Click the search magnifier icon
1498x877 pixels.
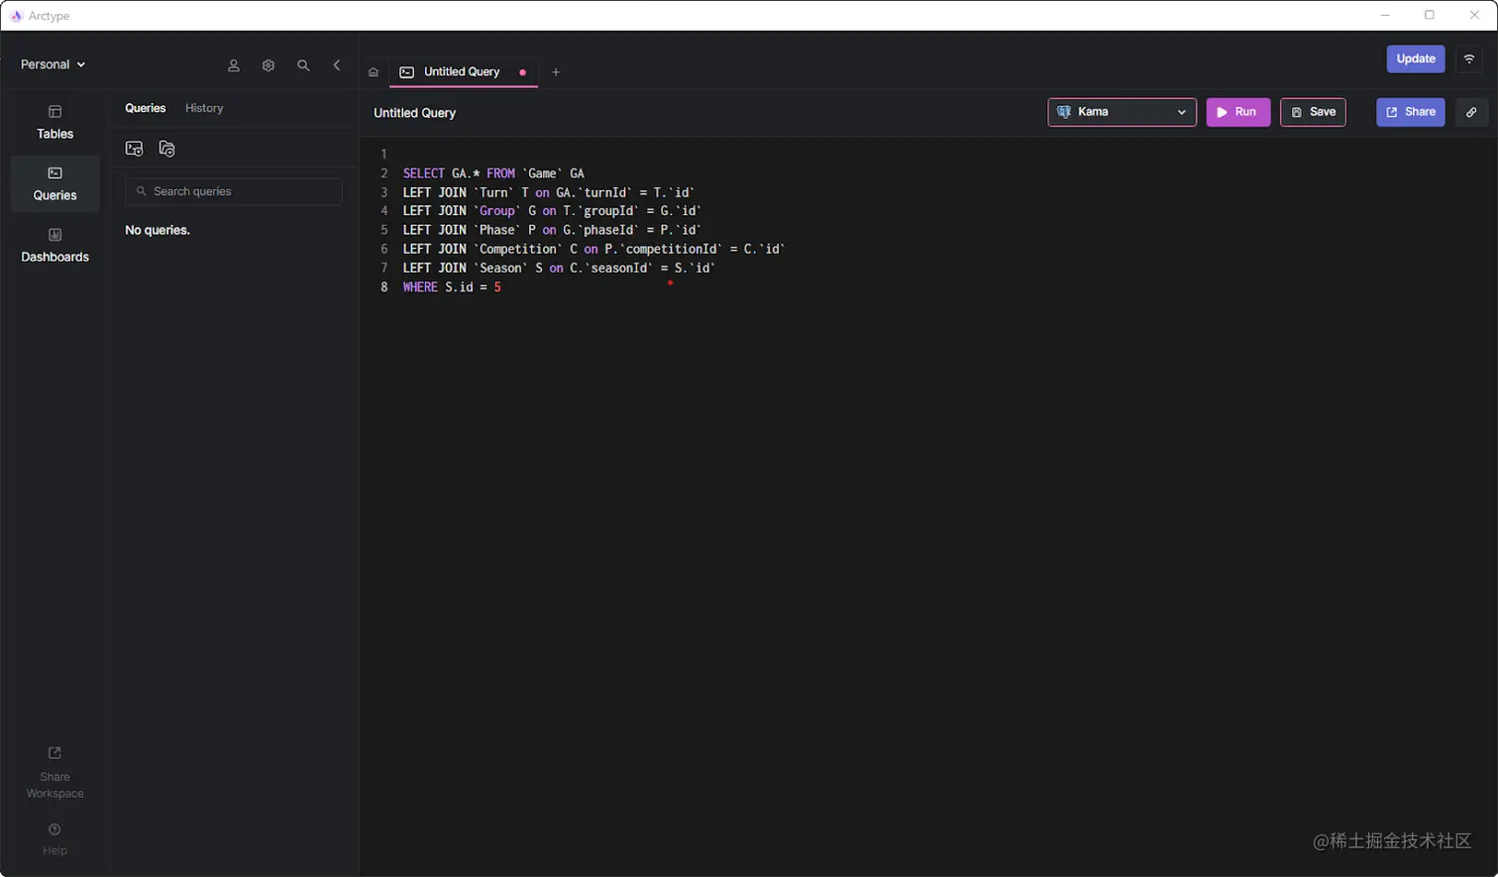click(x=303, y=65)
